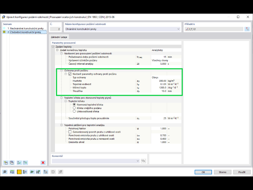
Task: Cancel the dialog with Storno
Action: (222, 172)
